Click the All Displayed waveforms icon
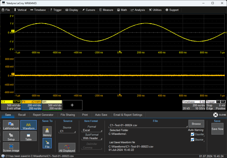This screenshot has width=227, height=158. (67, 148)
